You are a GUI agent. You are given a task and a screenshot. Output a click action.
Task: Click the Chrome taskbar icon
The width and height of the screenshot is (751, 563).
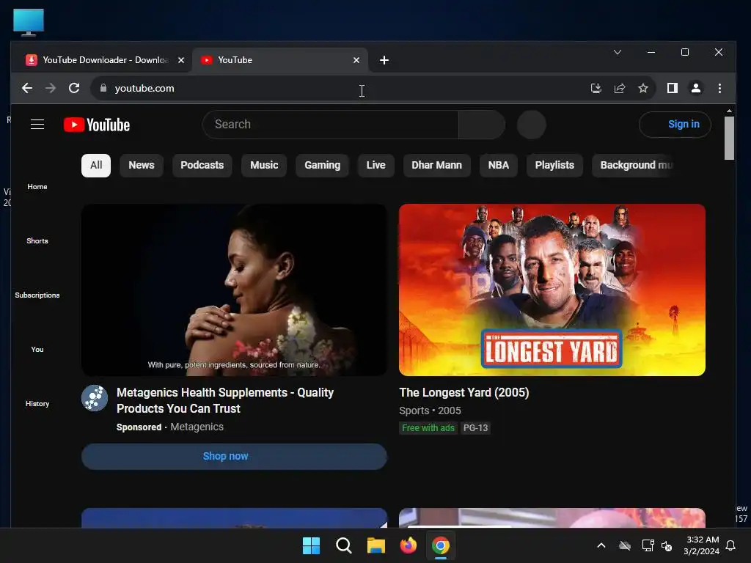pyautogui.click(x=441, y=545)
